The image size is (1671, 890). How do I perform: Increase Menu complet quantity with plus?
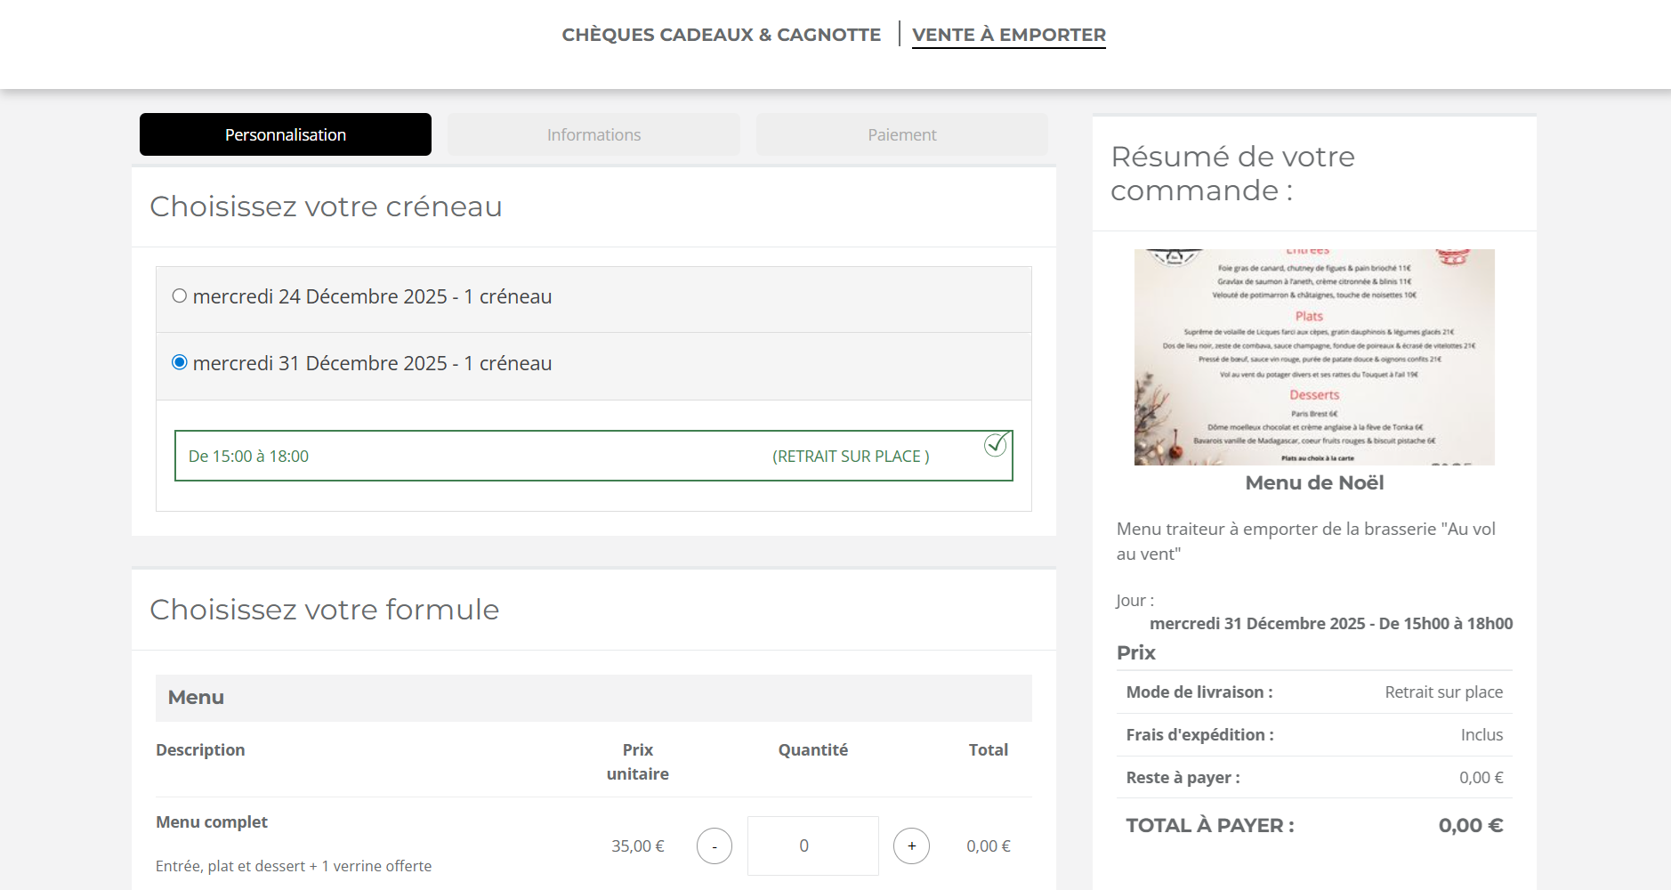[911, 845]
